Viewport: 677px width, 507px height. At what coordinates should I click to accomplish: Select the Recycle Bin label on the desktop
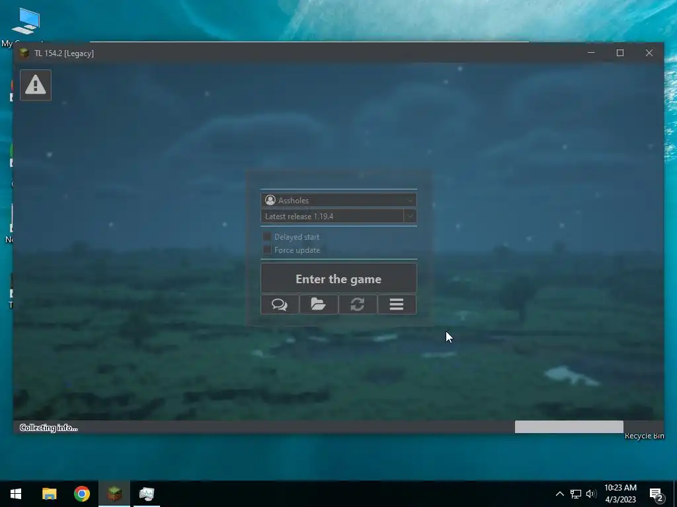644,436
